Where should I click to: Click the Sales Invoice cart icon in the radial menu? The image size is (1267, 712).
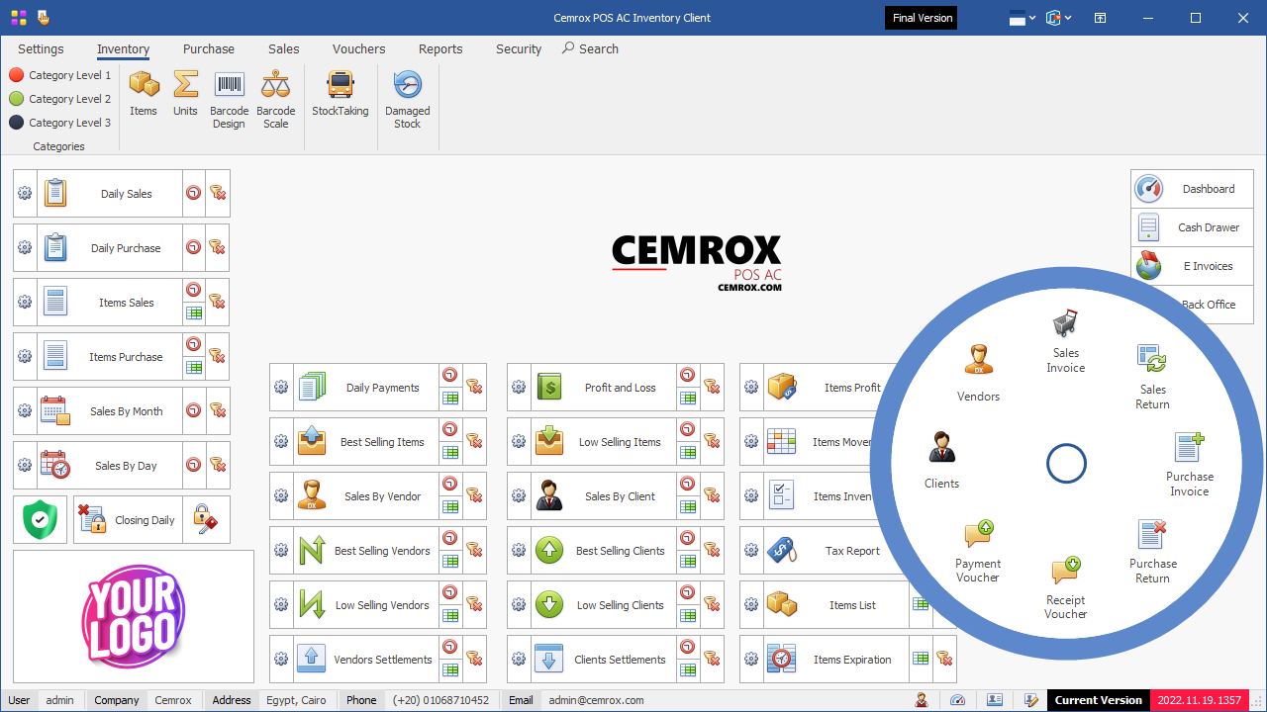[1065, 341]
